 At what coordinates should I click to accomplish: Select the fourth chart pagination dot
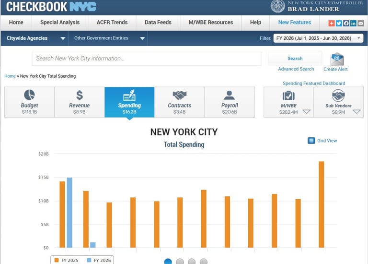(204, 262)
